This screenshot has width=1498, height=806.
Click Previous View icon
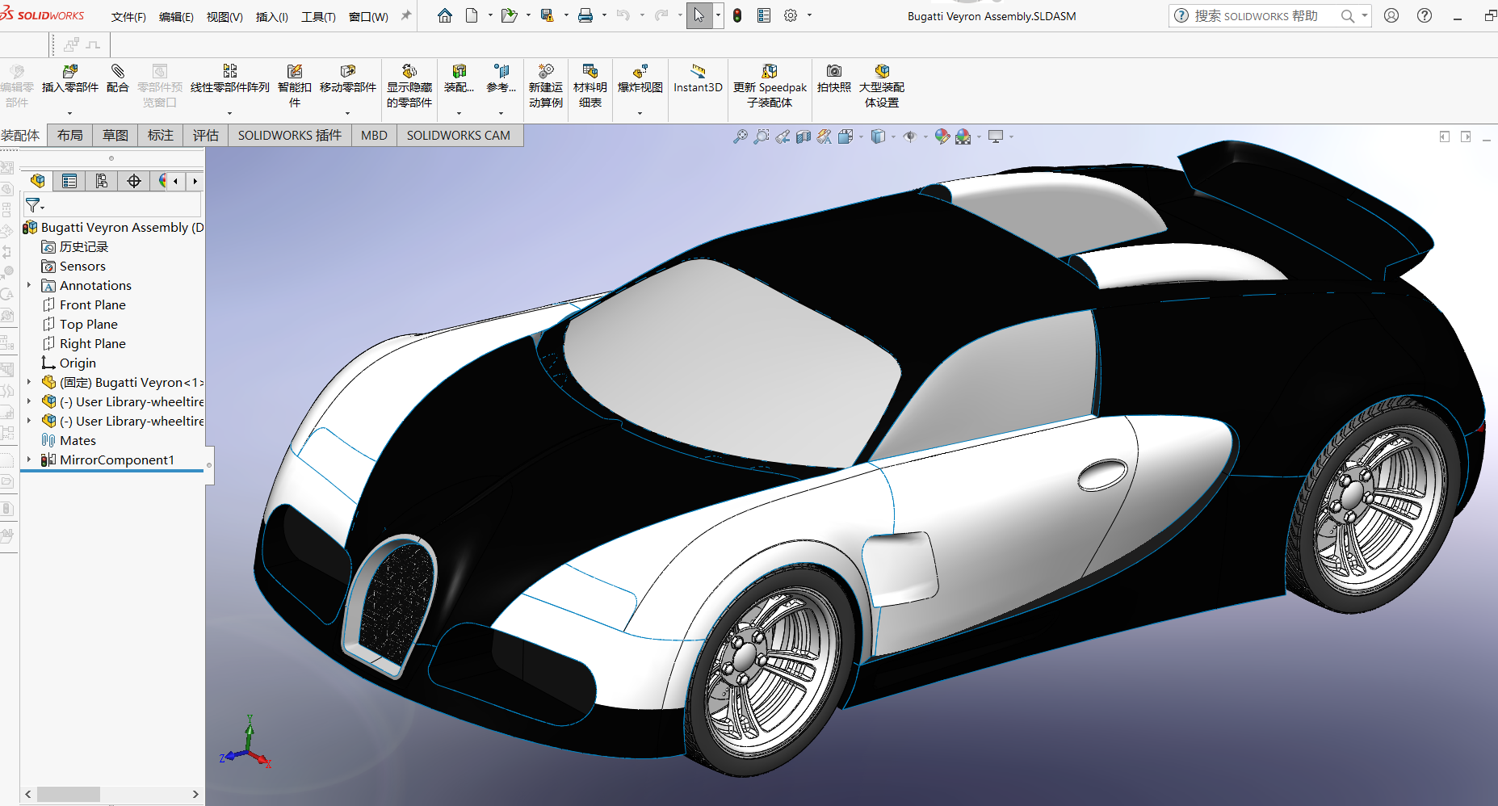point(782,136)
